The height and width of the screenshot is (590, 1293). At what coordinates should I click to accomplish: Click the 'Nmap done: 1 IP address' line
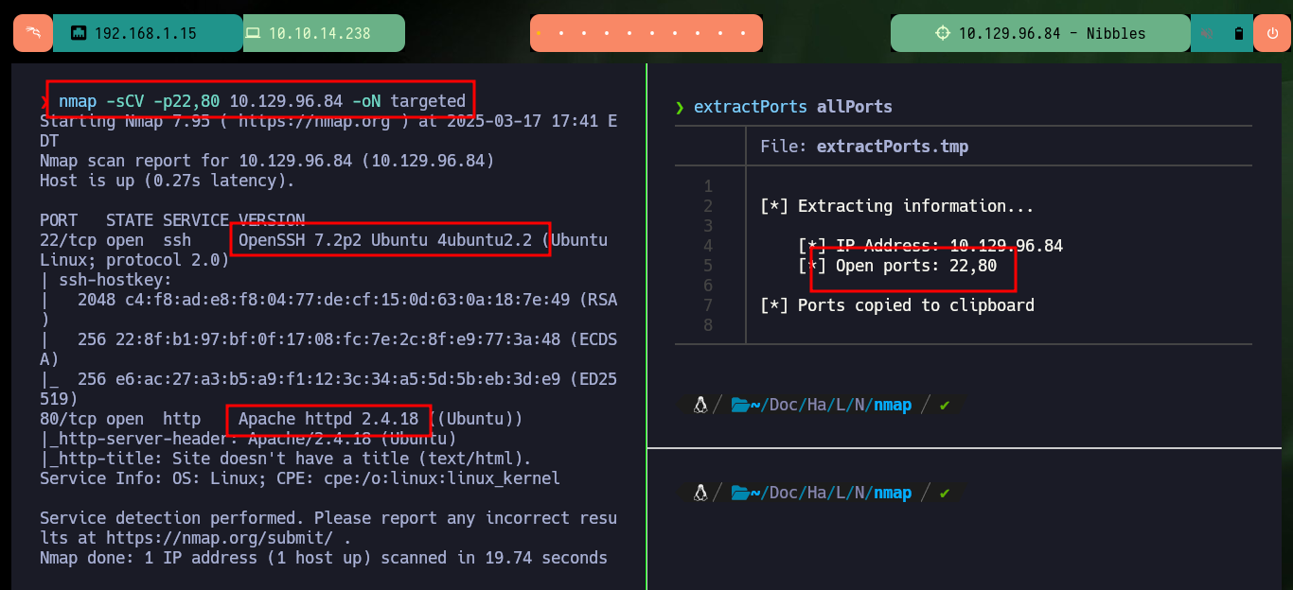[323, 558]
